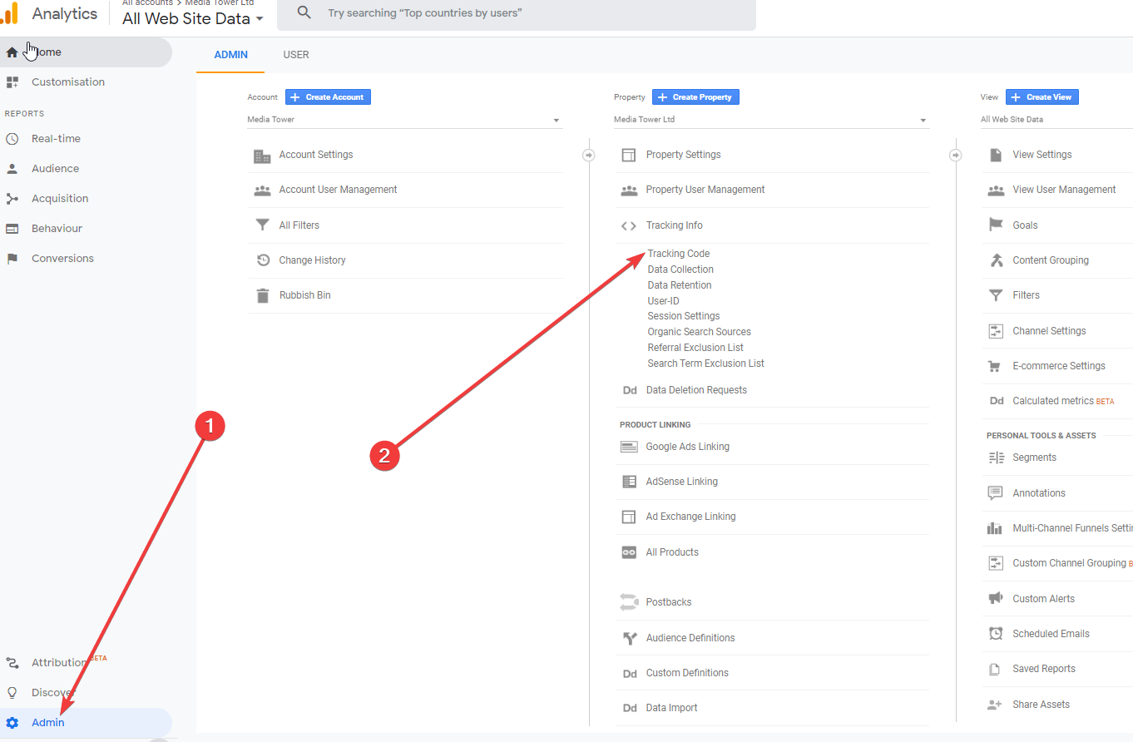Collapse the Tracking Info section

coord(674,225)
